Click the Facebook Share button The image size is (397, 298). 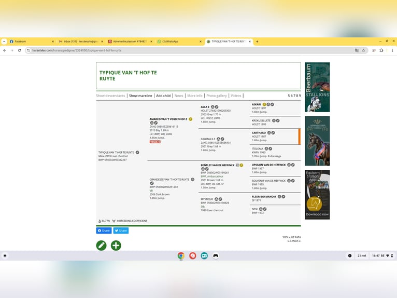click(104, 231)
